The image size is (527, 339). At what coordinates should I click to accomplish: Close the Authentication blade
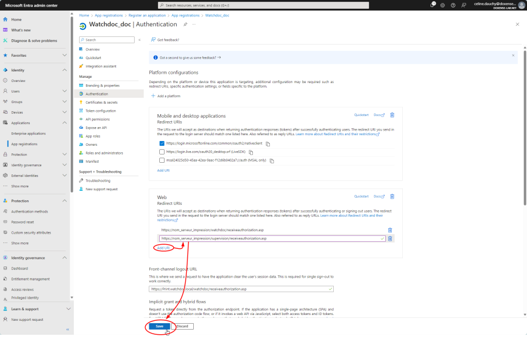517,25
